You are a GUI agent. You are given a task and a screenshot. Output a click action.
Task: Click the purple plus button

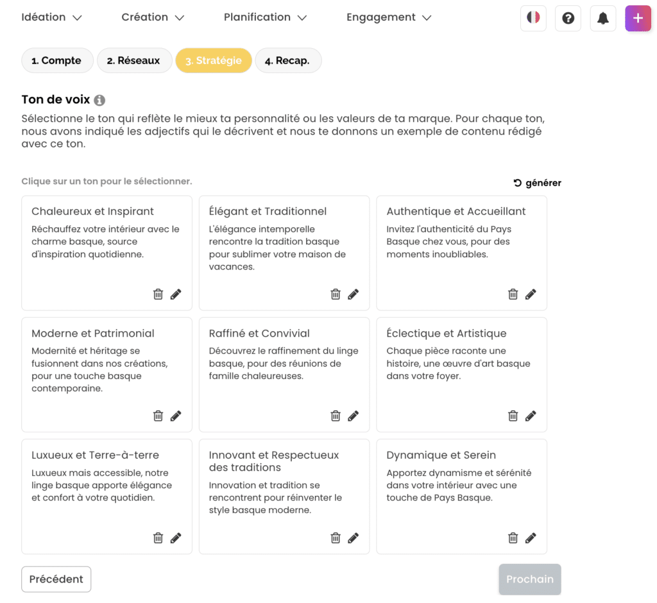(638, 18)
